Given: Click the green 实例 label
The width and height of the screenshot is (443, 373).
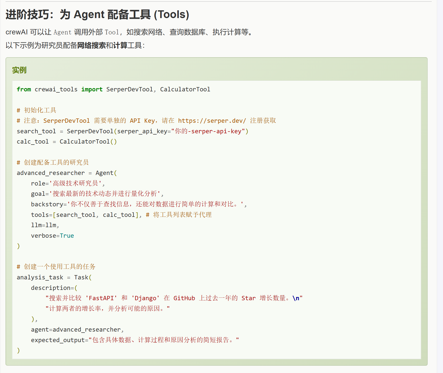Looking at the screenshot, I should point(19,70).
